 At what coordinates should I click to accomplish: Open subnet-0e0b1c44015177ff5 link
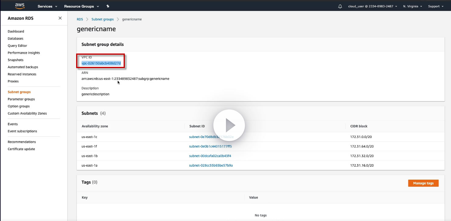pos(210,146)
